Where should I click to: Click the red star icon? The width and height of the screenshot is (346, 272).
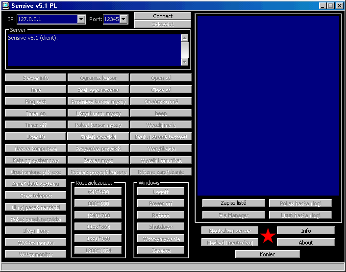pyautogui.click(x=268, y=236)
